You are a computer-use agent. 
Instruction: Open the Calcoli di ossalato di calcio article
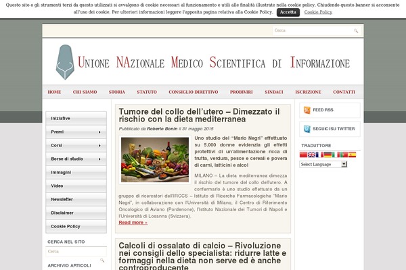[x=202, y=256]
